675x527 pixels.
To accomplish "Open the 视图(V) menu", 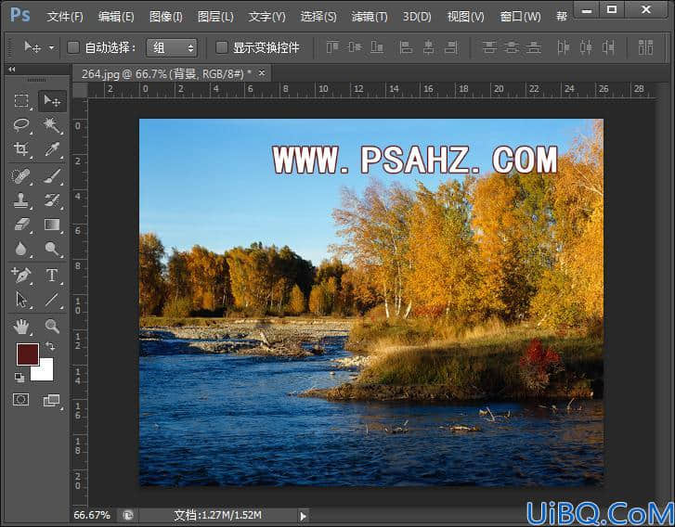I will [466, 17].
